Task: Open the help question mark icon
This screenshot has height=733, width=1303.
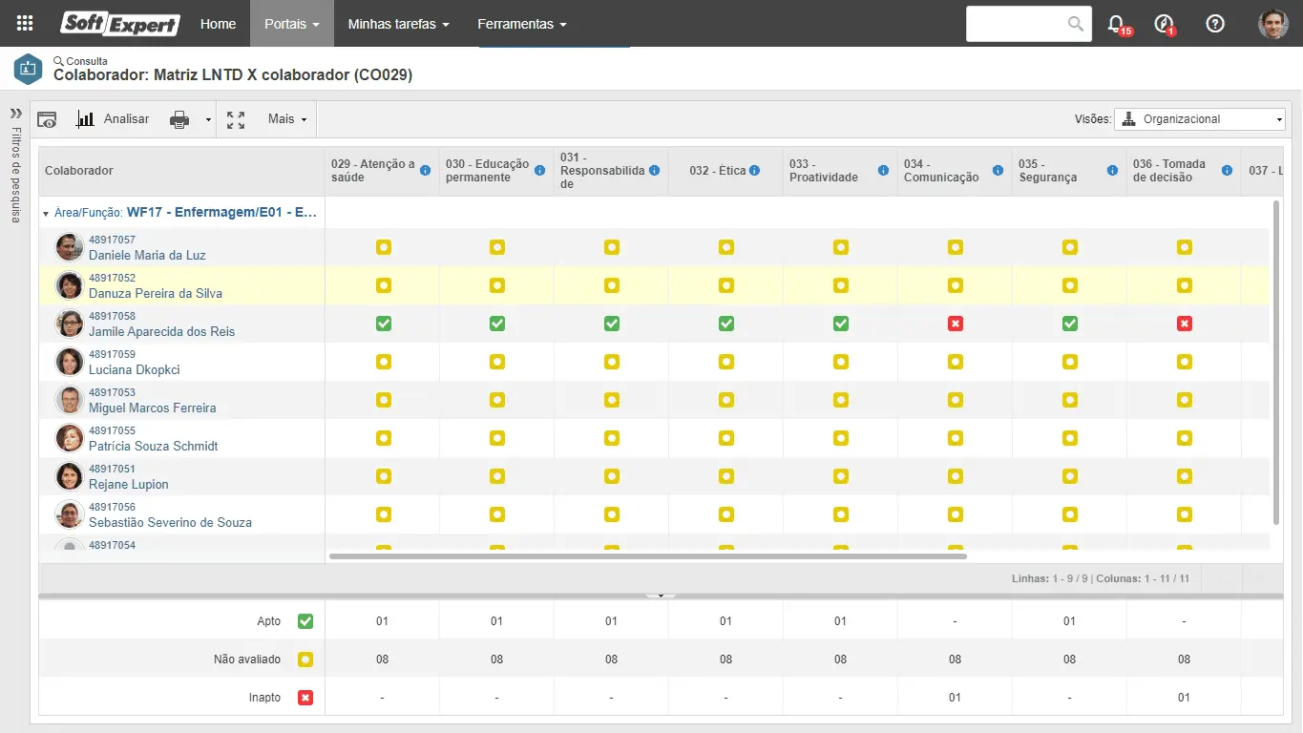Action: [1215, 24]
